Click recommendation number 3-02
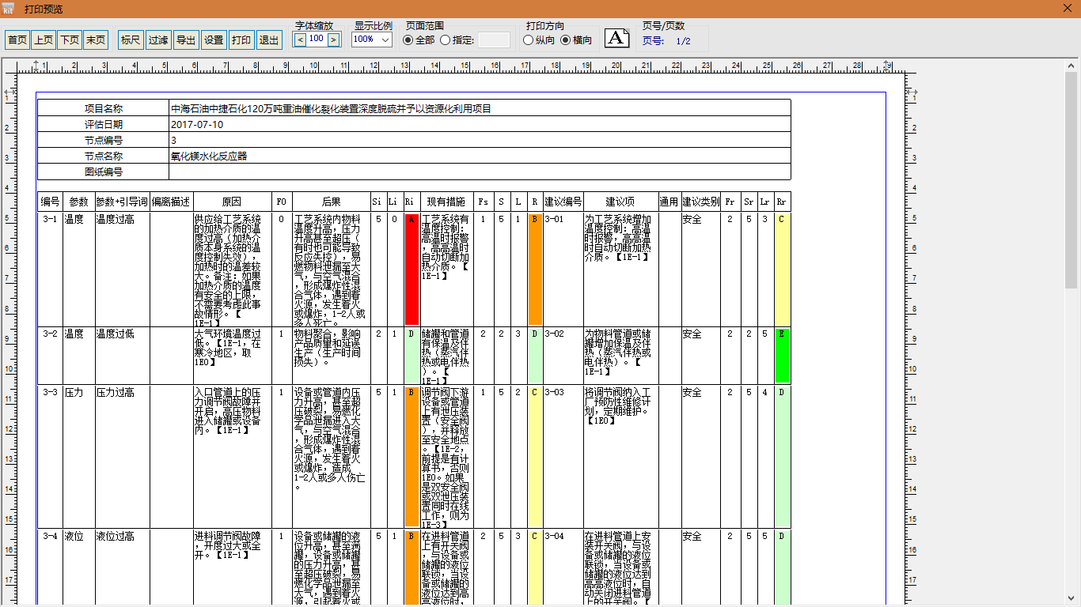 pos(554,334)
